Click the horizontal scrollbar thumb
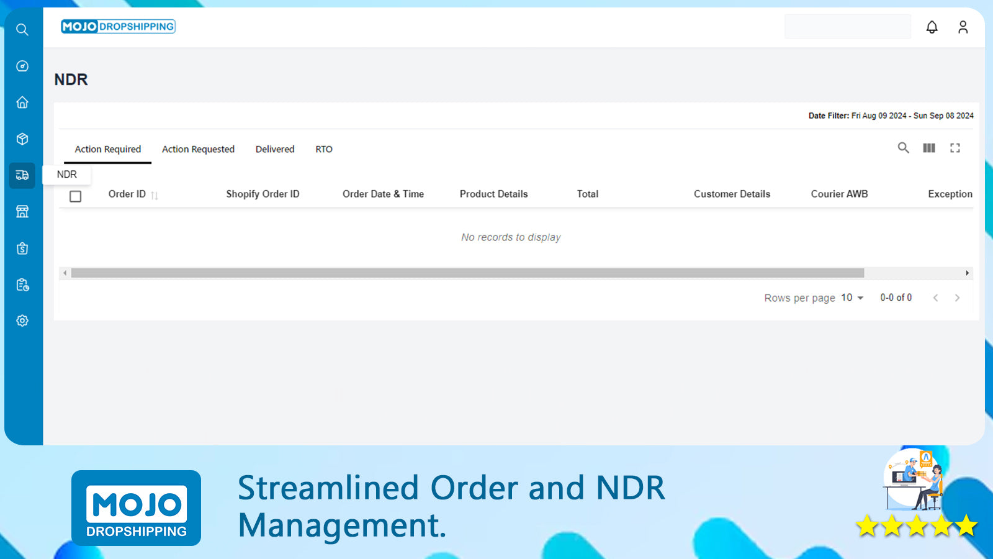The image size is (993, 559). coord(467,273)
